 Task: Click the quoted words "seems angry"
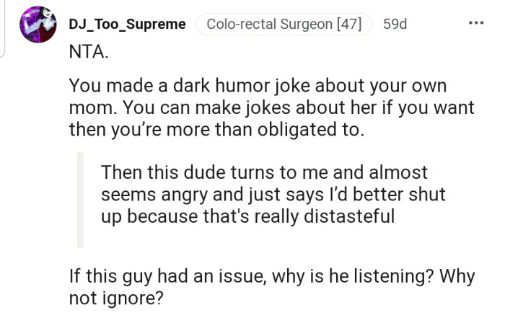click(183, 194)
